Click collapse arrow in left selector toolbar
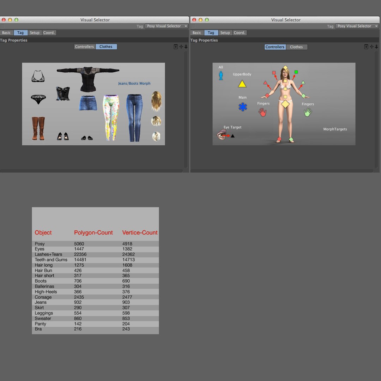Viewport: 381px width, 381px height. [186, 47]
